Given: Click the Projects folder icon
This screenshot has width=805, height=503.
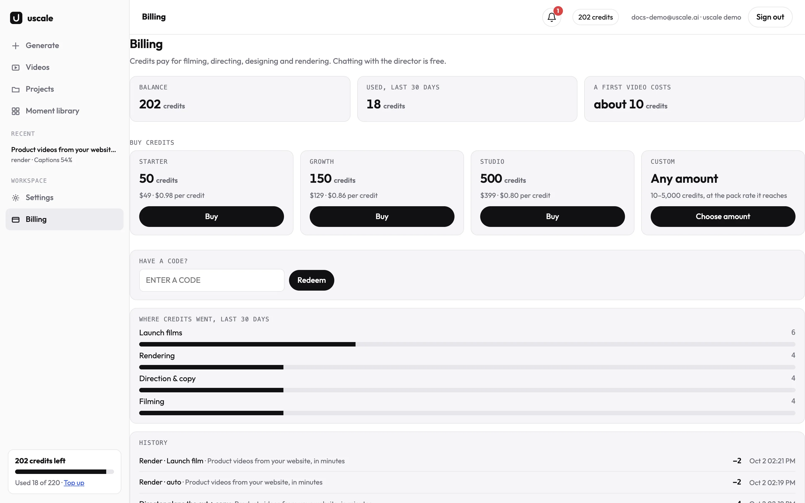Looking at the screenshot, I should click(x=16, y=89).
